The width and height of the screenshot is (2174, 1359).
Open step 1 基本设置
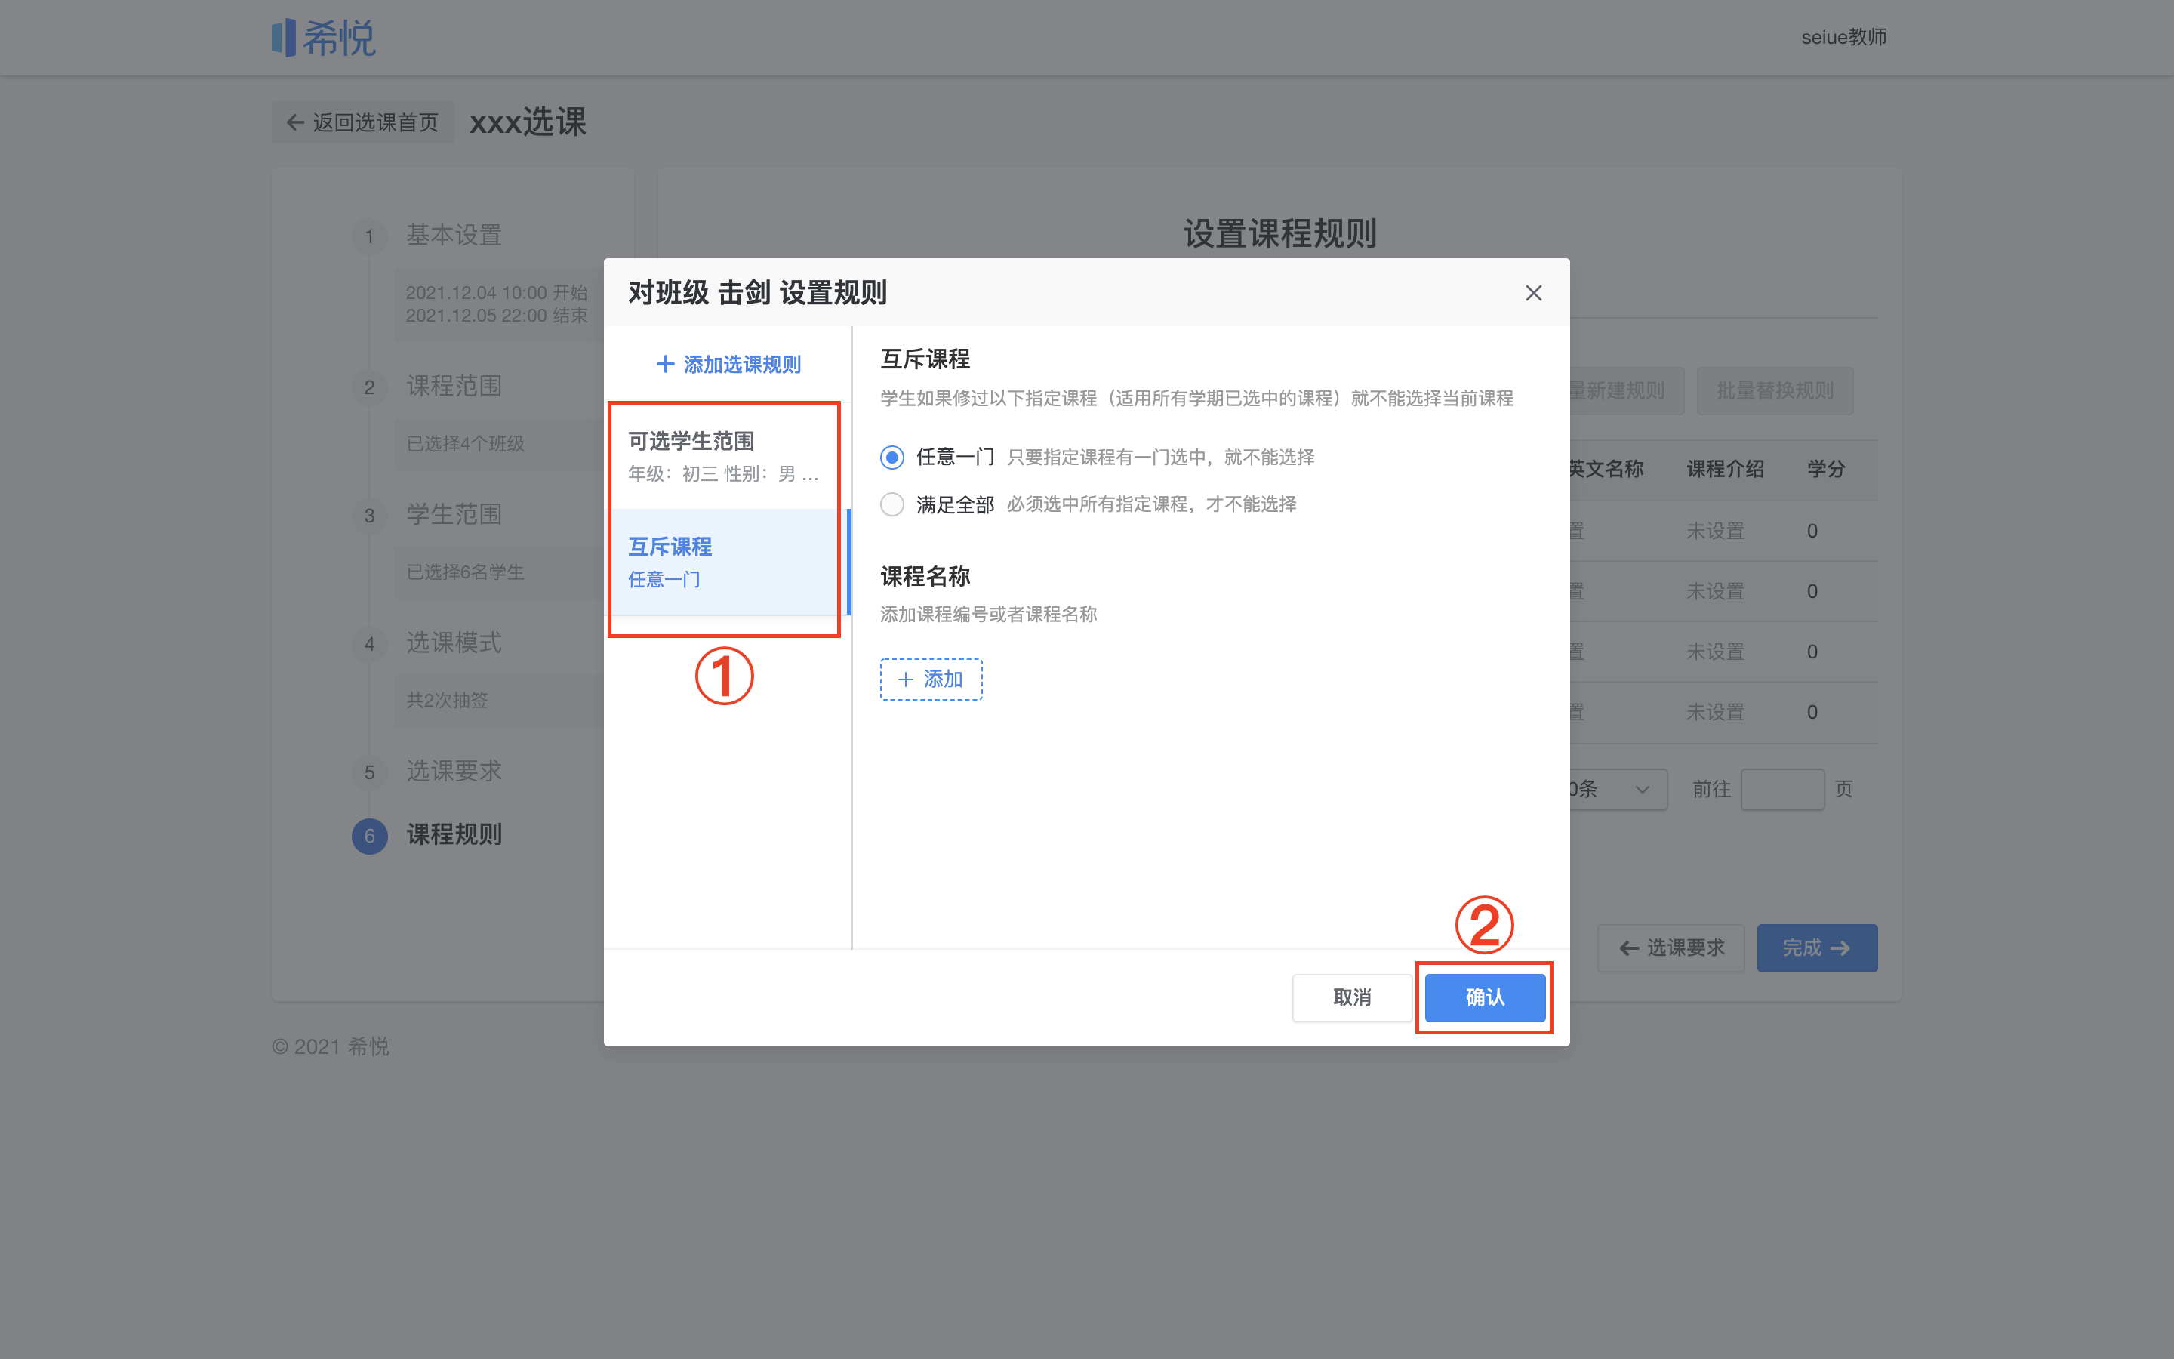pos(454,236)
